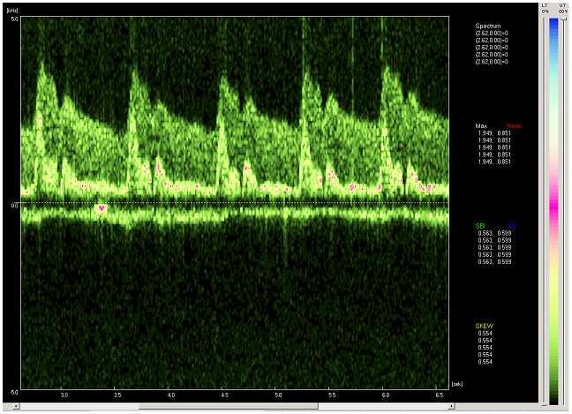This screenshot has height=414, width=572.
Task: Select the red Mean column header
Action: point(514,126)
